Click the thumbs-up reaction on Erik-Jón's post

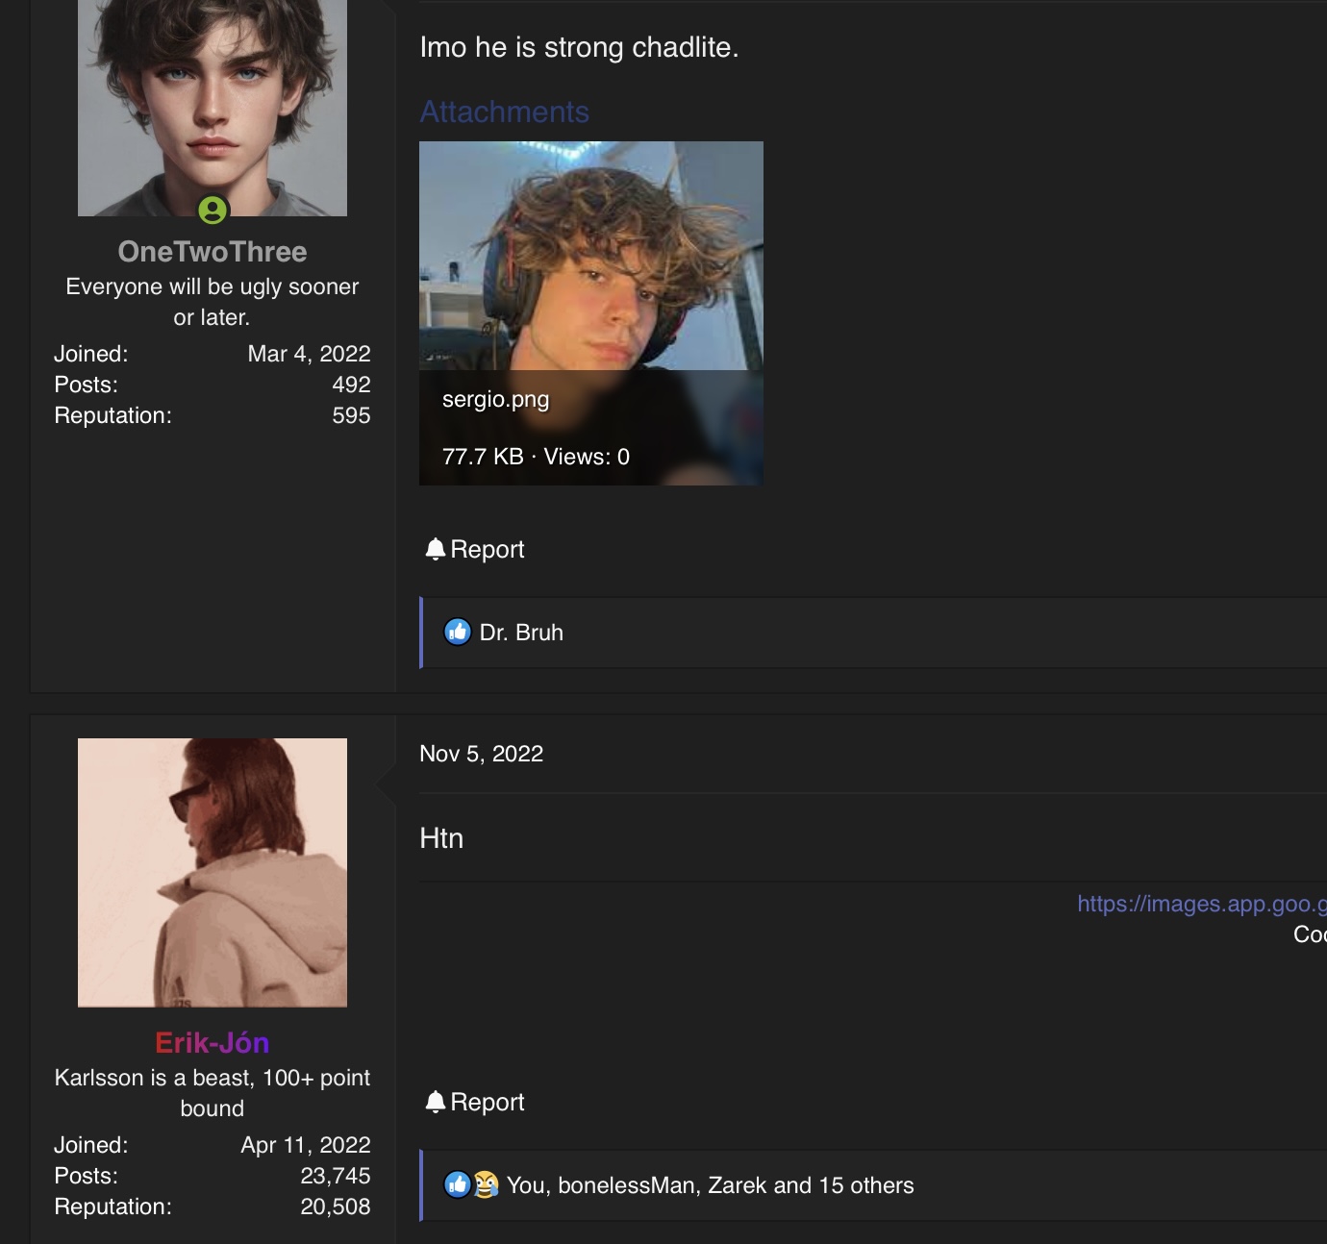tap(457, 1184)
